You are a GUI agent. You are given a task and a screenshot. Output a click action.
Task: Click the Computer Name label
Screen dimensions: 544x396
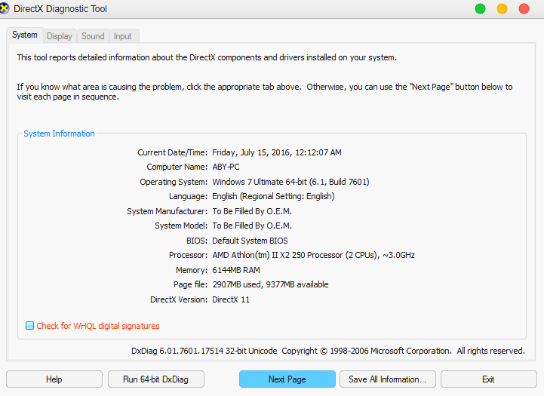[177, 167]
